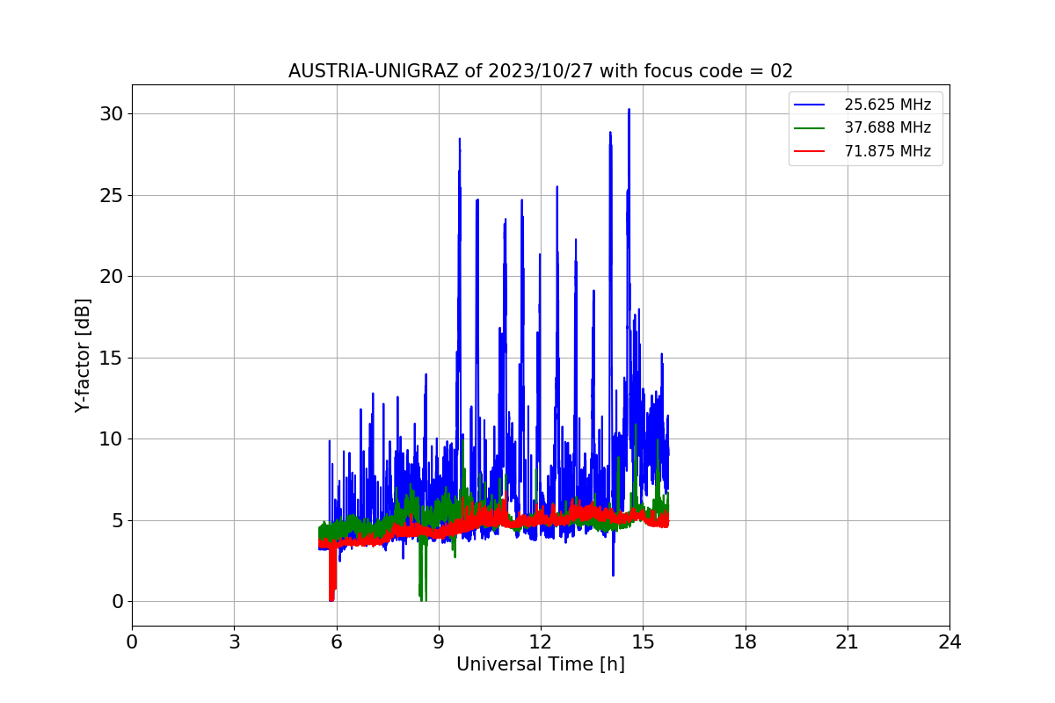This screenshot has height=703, width=1055.
Task: Click the 71.875 MHz legend label
Action: coord(887,151)
